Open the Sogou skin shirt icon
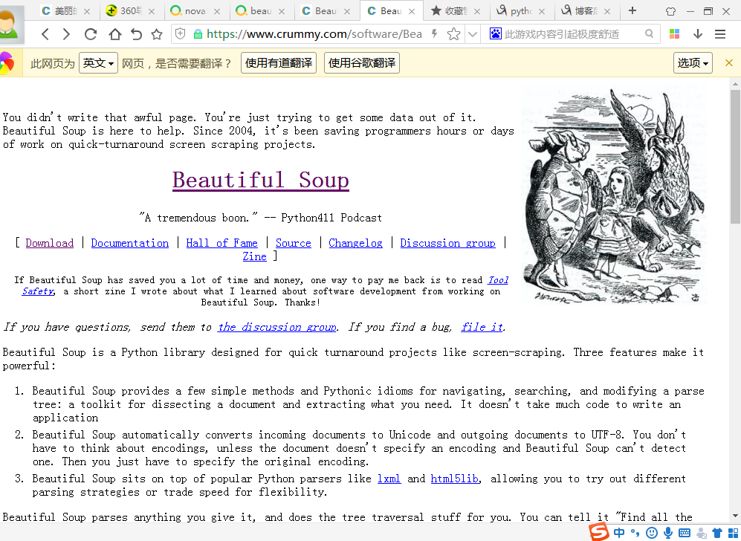The height and width of the screenshot is (541, 741). click(x=717, y=533)
